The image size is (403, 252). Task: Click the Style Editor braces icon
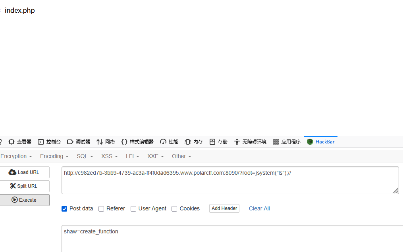tap(124, 142)
